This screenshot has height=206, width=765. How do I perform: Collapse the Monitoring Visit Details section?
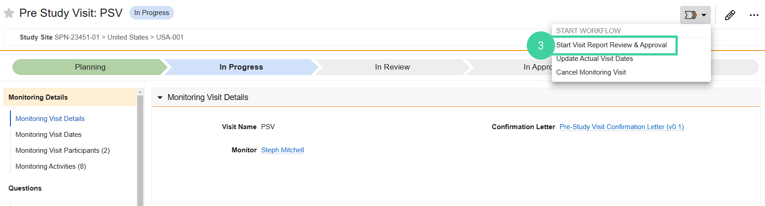160,97
